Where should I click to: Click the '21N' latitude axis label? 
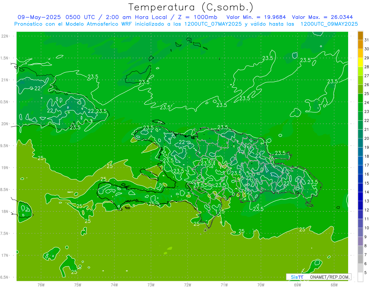[5, 80]
